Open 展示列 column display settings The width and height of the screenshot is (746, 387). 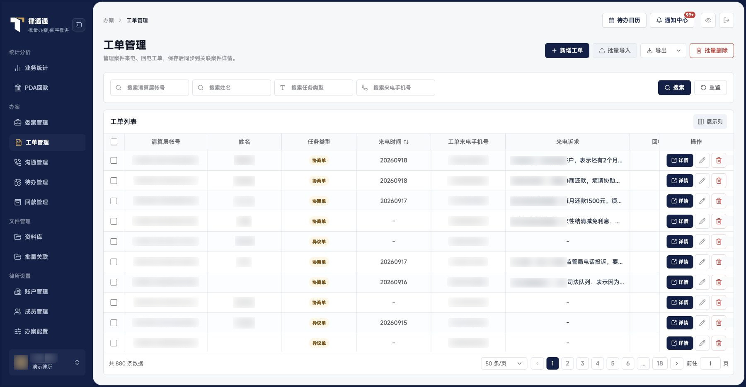point(710,122)
